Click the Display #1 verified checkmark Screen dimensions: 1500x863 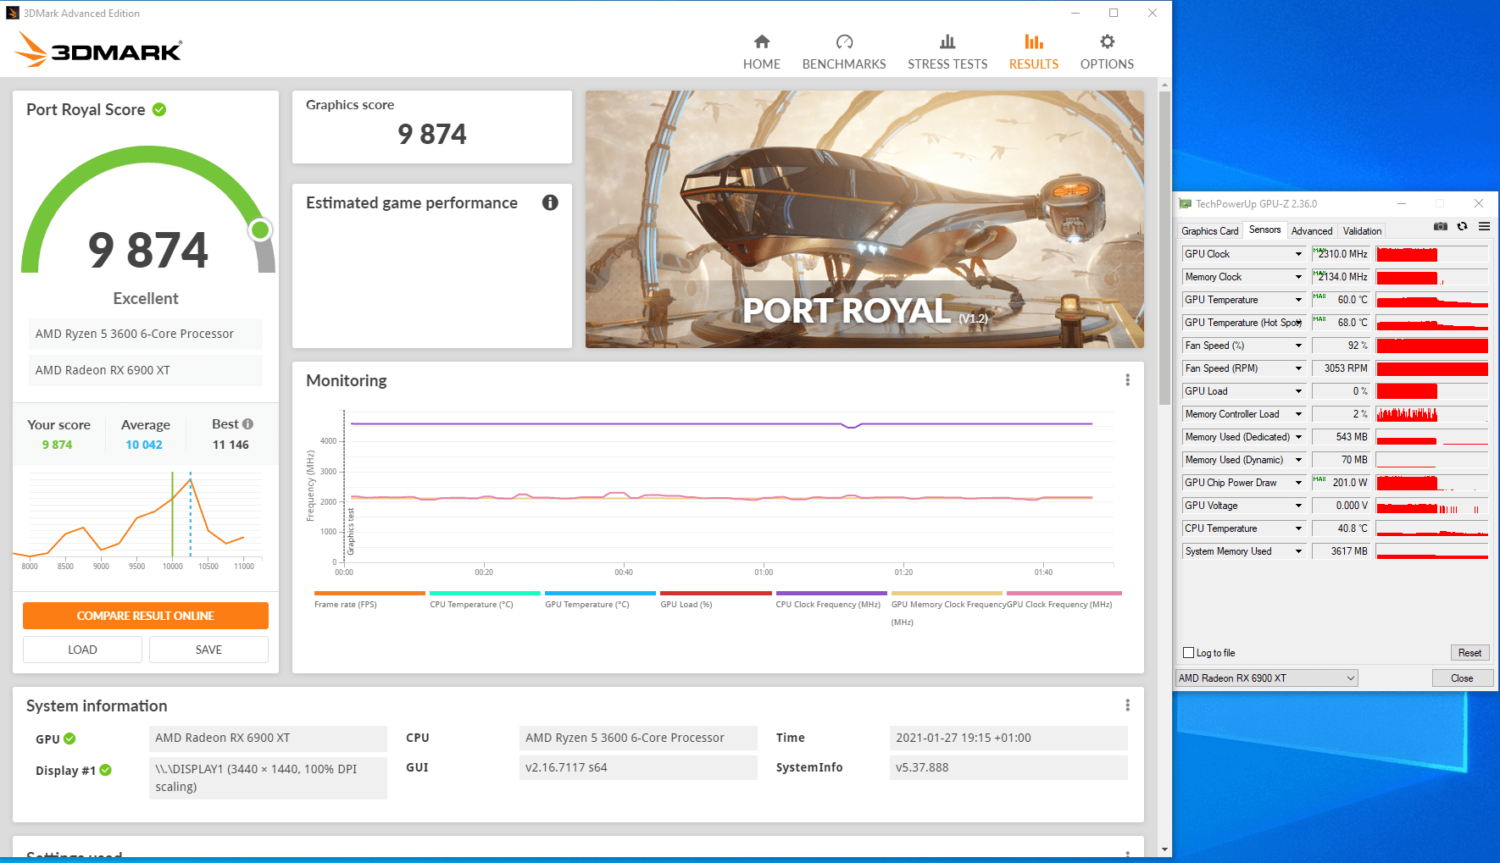point(106,770)
